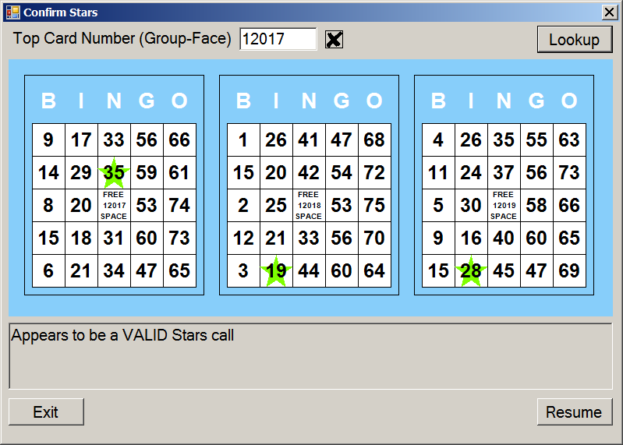Click number 37 on card 12019
Screen dimensions: 623x445
pyautogui.click(x=504, y=173)
